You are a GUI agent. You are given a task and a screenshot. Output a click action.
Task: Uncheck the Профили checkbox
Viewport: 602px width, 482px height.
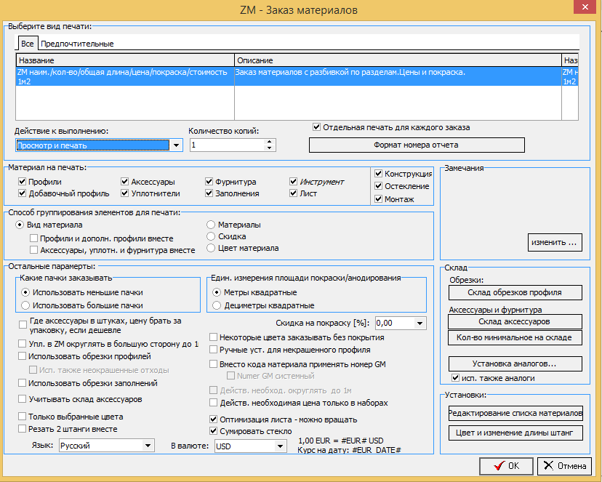point(23,182)
